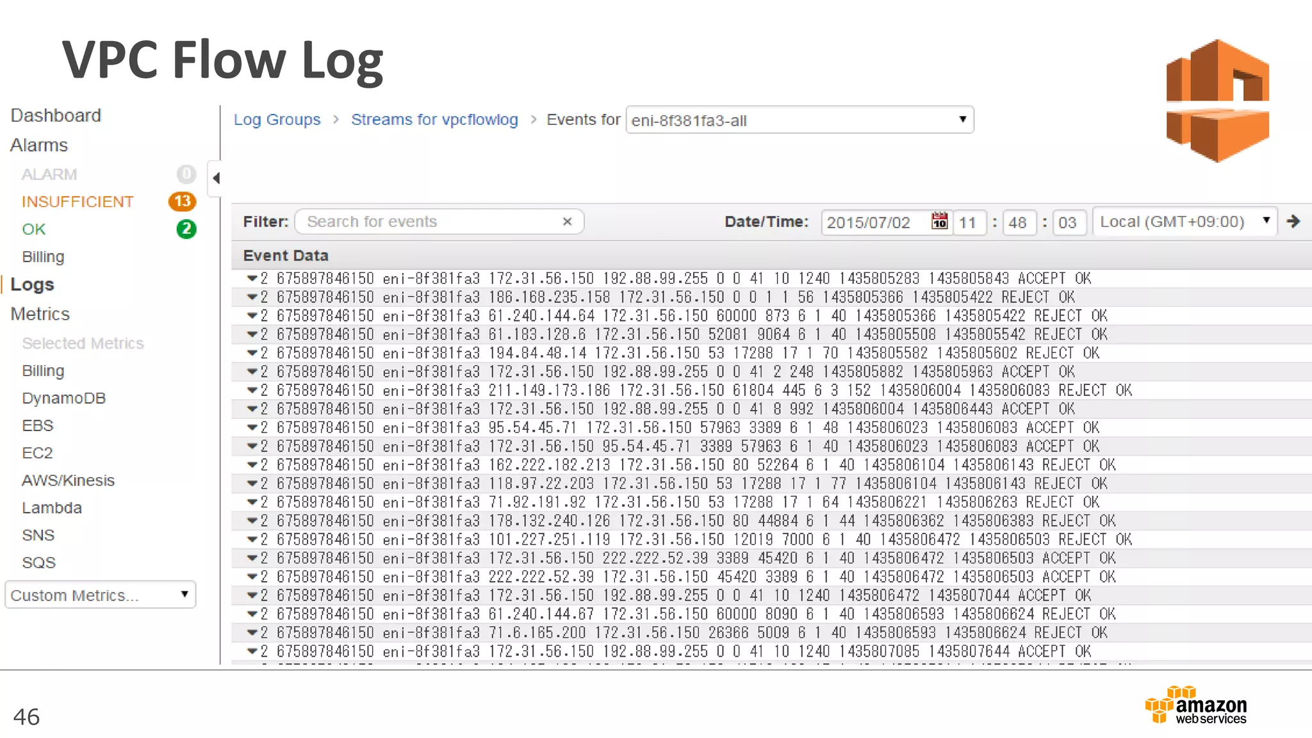Open the Custom Metrics dropdown
1312x738 pixels.
pyautogui.click(x=100, y=595)
